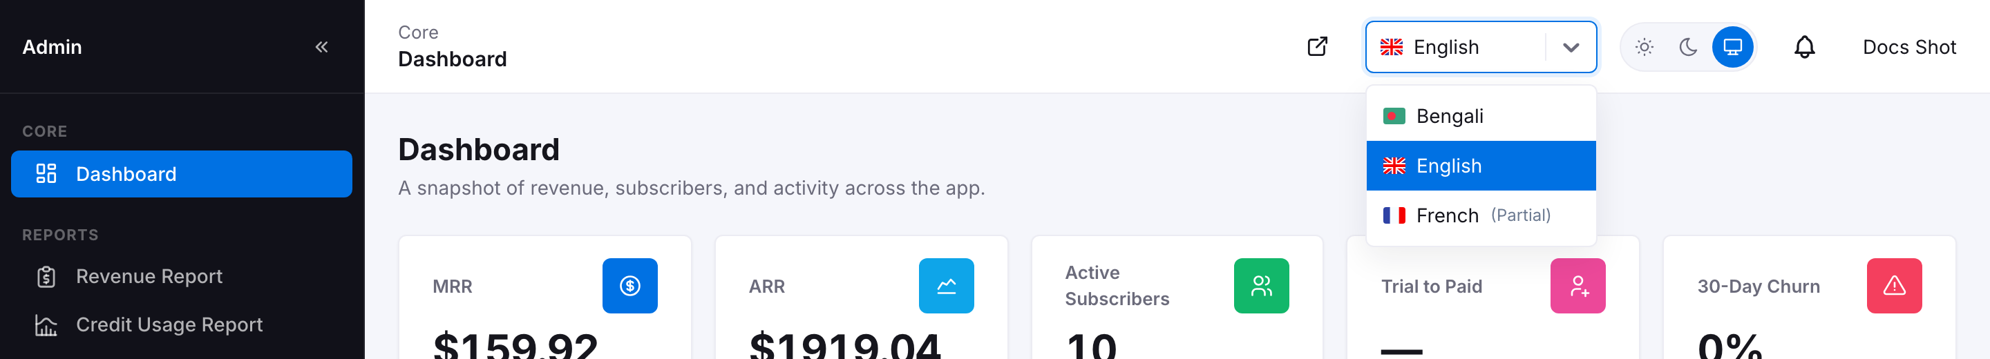
Task: Switch to light theme sun toggle
Action: click(x=1644, y=47)
